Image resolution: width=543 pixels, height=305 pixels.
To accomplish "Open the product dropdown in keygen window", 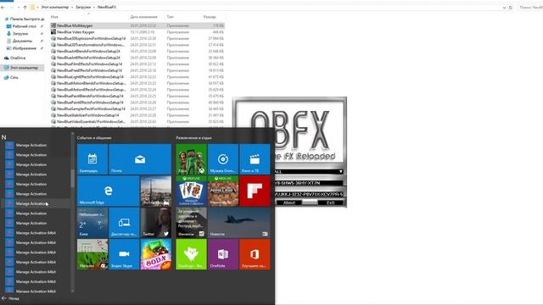I will (x=341, y=171).
